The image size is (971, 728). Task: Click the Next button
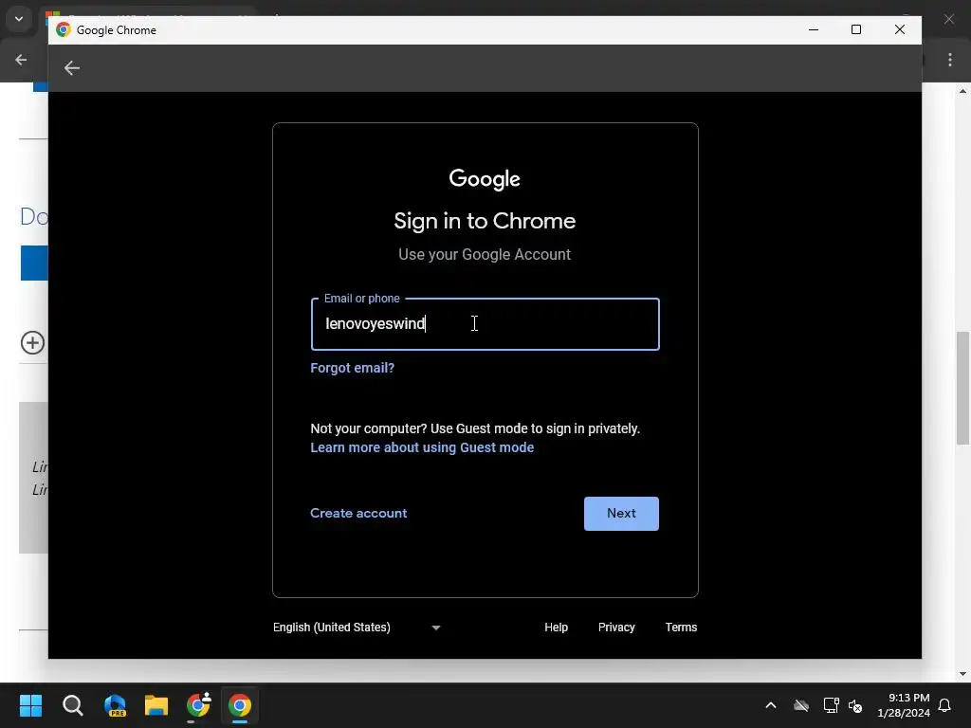coord(621,513)
